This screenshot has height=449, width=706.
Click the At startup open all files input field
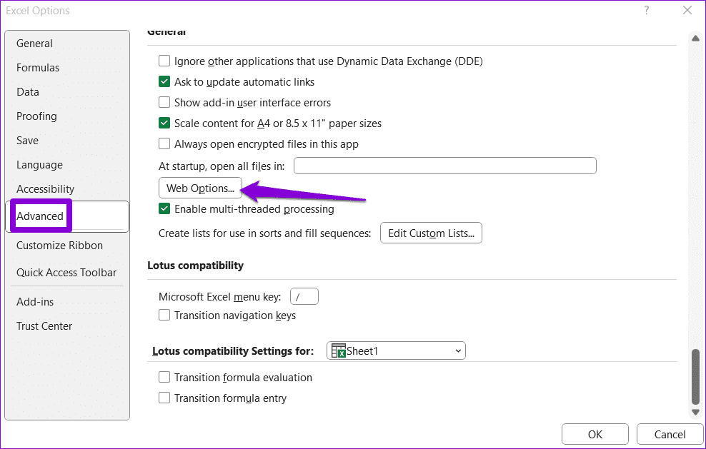click(x=444, y=165)
